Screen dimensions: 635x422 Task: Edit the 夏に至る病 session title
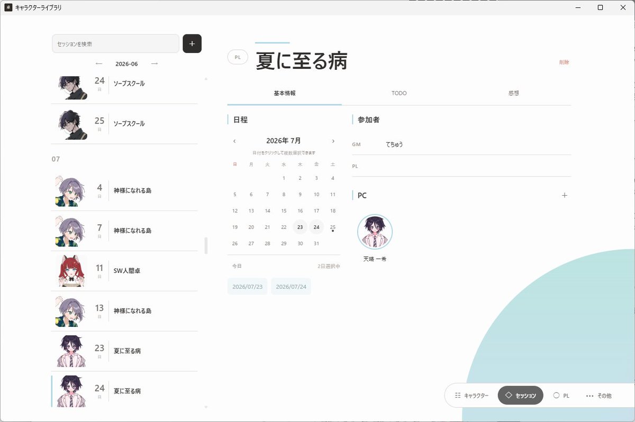point(302,61)
